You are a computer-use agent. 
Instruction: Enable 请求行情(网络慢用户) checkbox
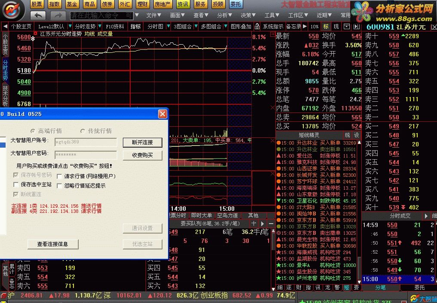tap(59, 176)
